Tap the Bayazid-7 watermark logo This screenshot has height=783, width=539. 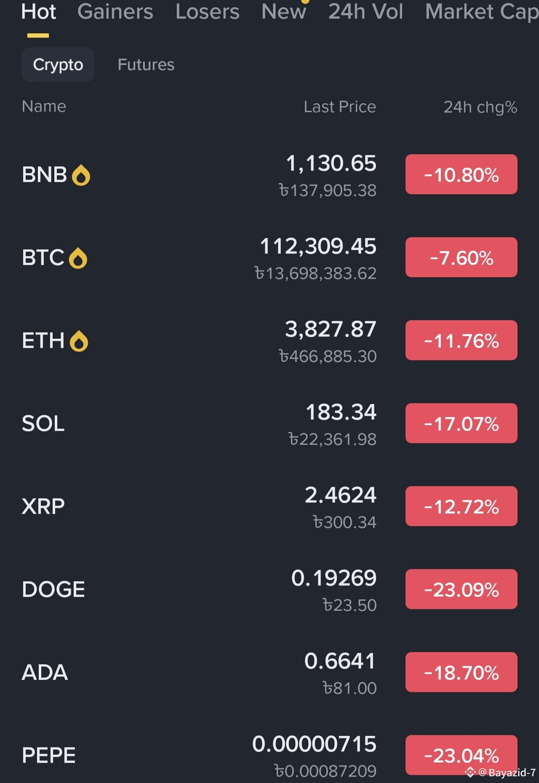click(470, 772)
